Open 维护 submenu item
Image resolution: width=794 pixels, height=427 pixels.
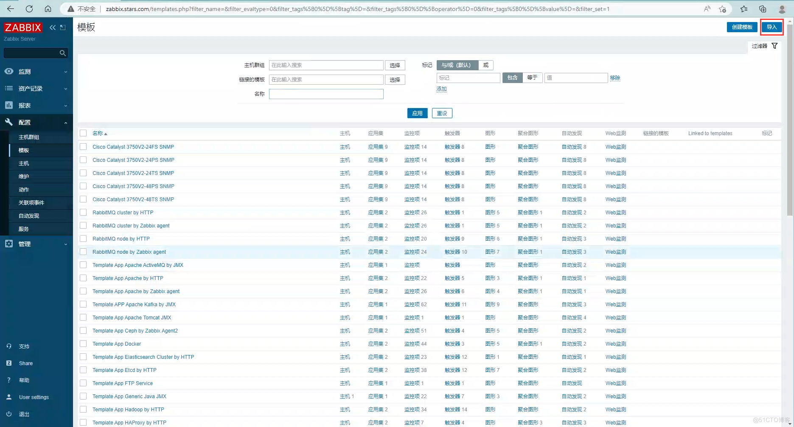tap(24, 177)
